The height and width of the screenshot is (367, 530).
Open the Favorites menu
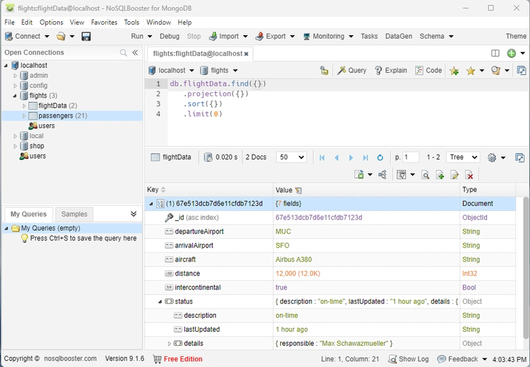tap(104, 23)
